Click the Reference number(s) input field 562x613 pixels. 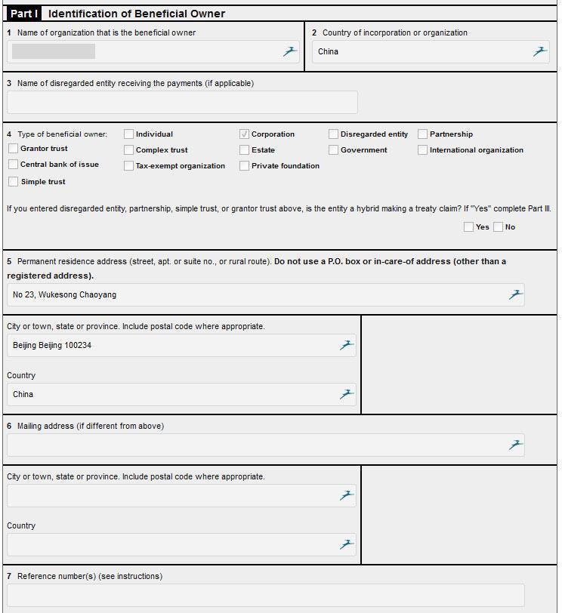click(x=265, y=595)
